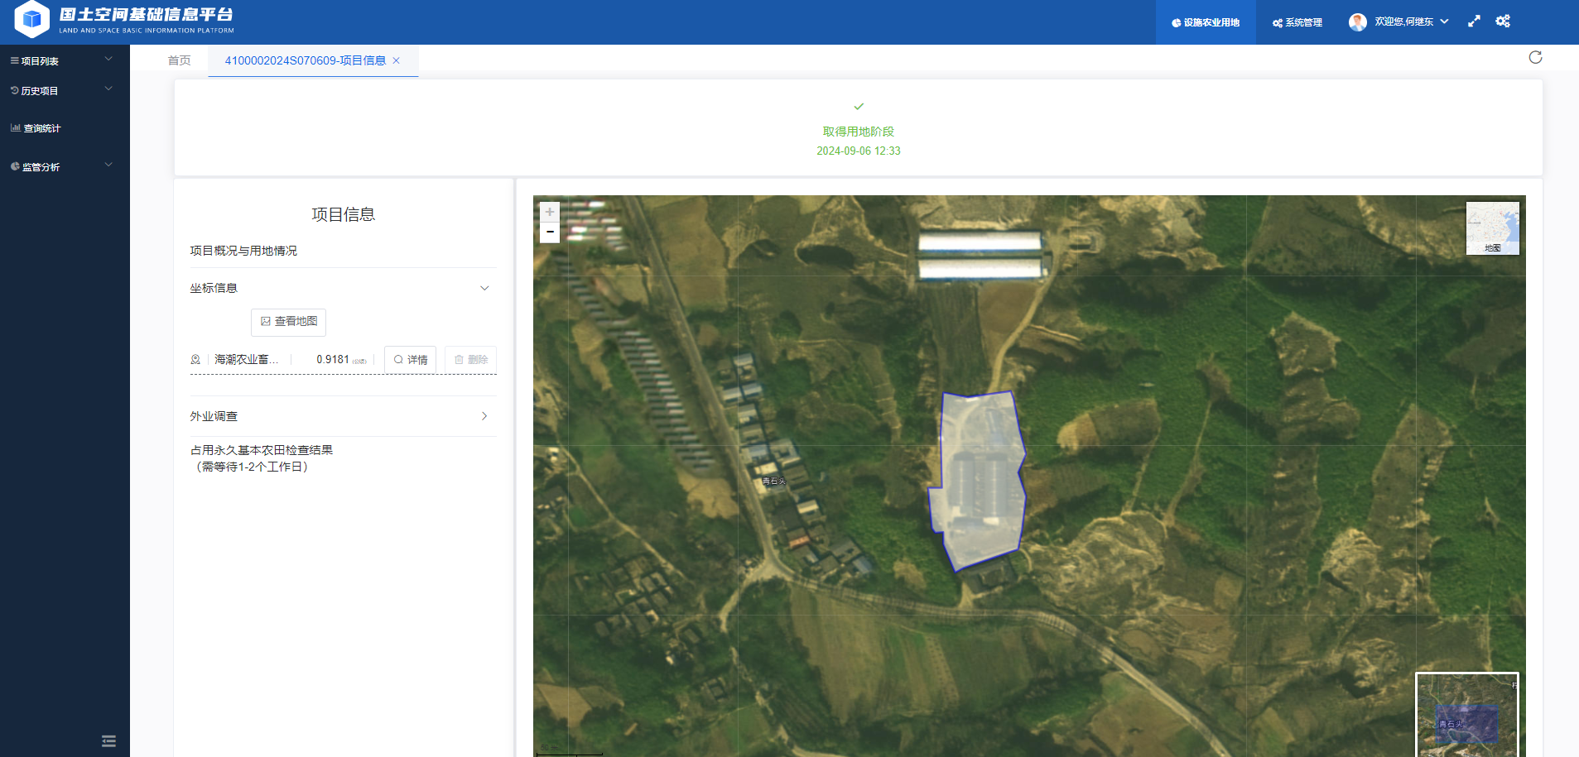Collapse 坐标信息 section chevron
This screenshot has height=757, width=1579.
click(x=484, y=288)
